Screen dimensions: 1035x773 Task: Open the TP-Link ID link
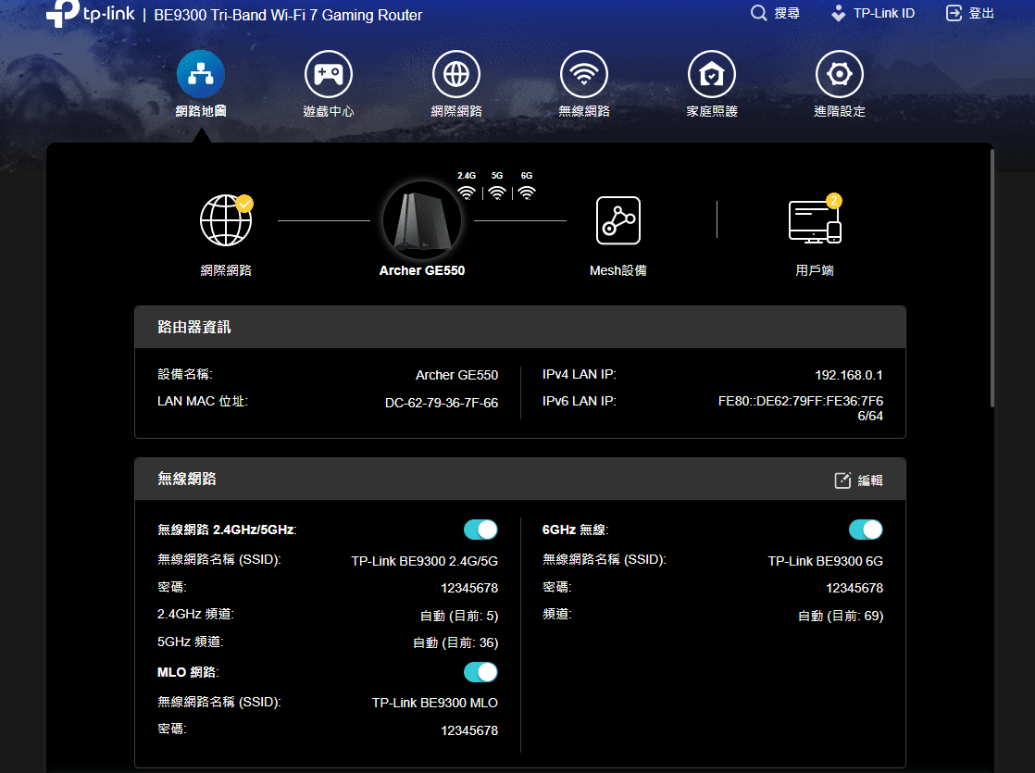(884, 13)
